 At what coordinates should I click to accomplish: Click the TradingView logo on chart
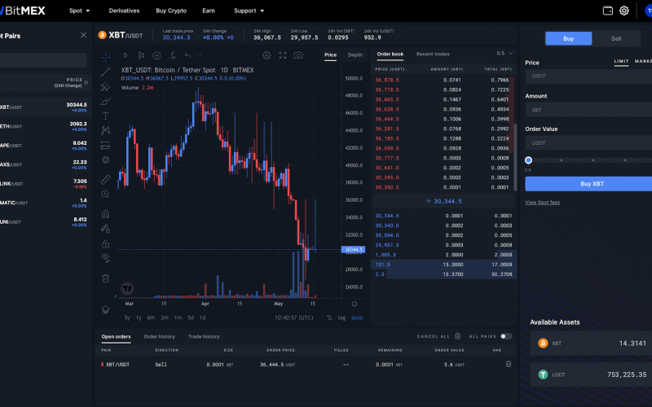(x=127, y=288)
